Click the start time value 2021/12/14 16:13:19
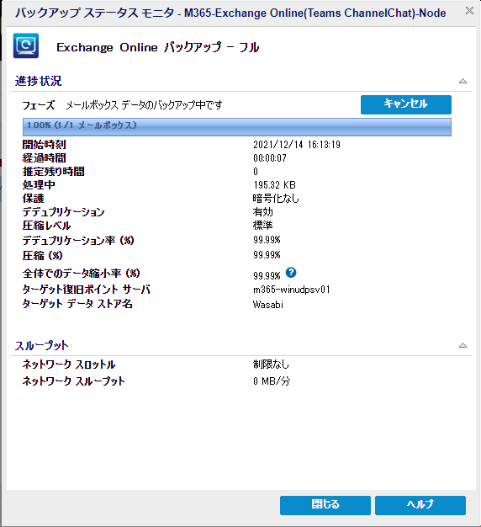The height and width of the screenshot is (527, 481). [x=297, y=145]
